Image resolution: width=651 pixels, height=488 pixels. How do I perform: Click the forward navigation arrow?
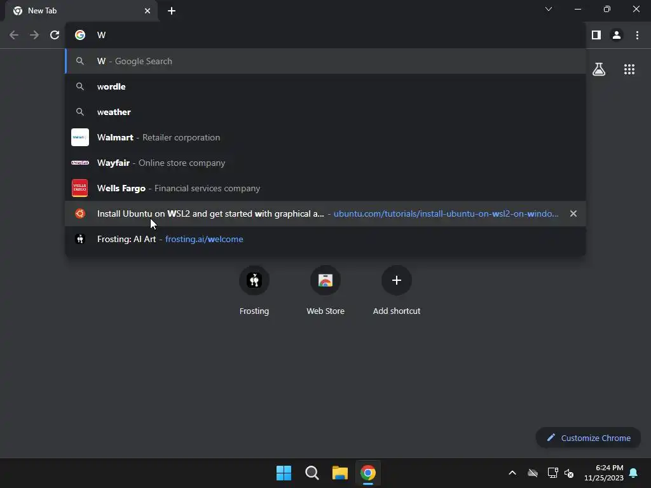[x=34, y=35]
